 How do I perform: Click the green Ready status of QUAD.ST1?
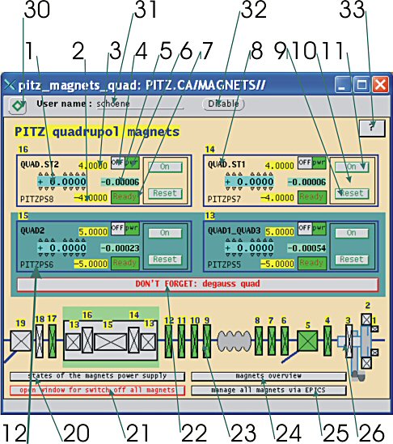pyautogui.click(x=312, y=197)
